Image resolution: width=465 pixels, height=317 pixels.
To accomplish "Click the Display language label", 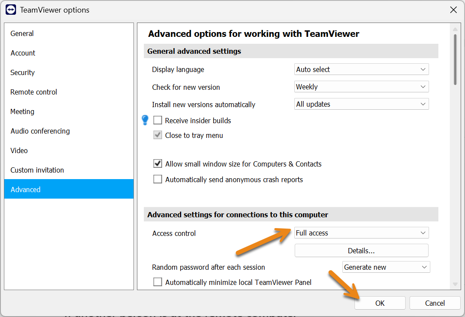I will pyautogui.click(x=178, y=69).
